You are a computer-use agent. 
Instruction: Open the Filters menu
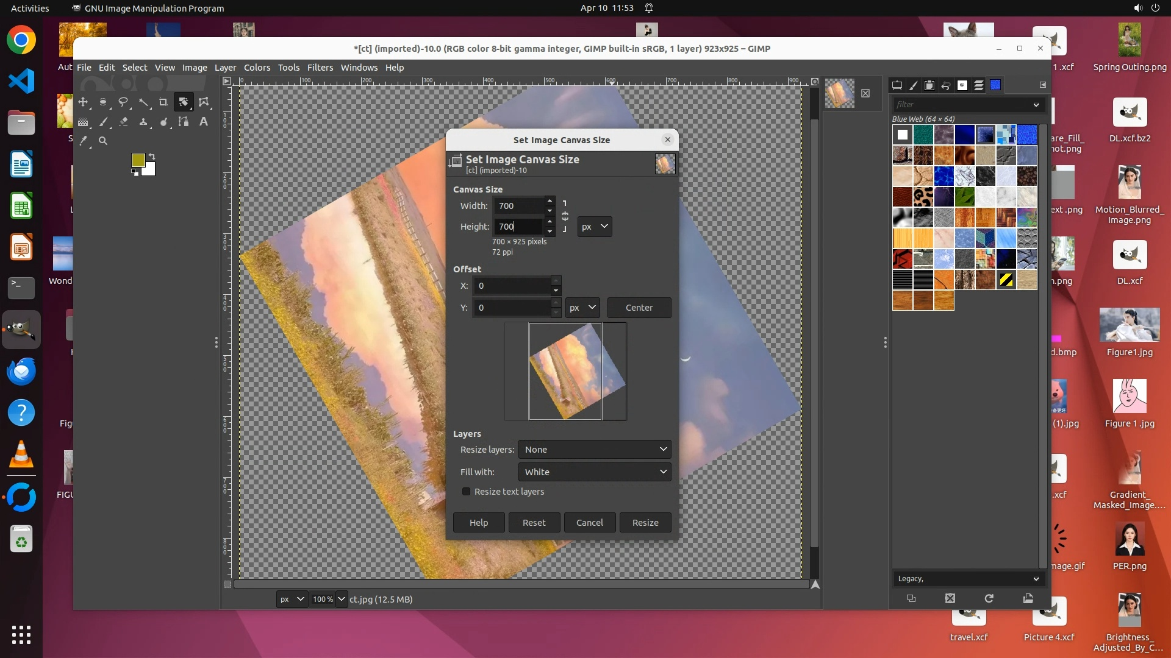pyautogui.click(x=320, y=68)
